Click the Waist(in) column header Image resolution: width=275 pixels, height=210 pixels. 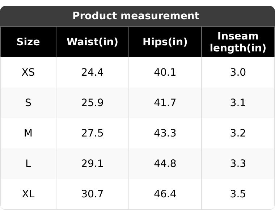click(x=92, y=42)
